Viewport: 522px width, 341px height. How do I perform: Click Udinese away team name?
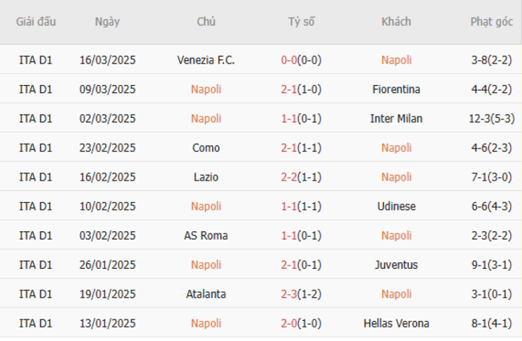click(396, 206)
